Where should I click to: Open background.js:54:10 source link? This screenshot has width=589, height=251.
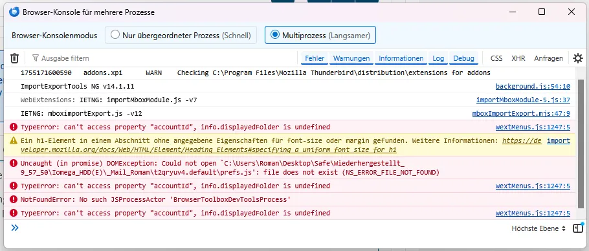pos(533,86)
